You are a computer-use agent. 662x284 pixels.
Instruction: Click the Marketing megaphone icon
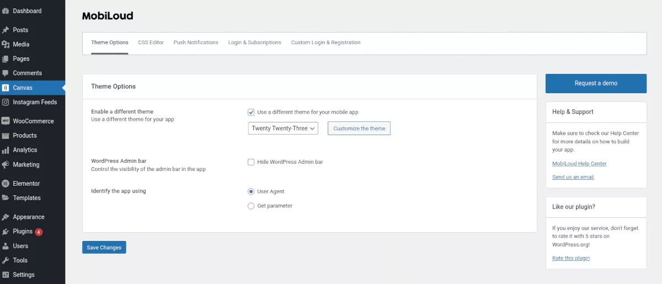click(x=6, y=164)
